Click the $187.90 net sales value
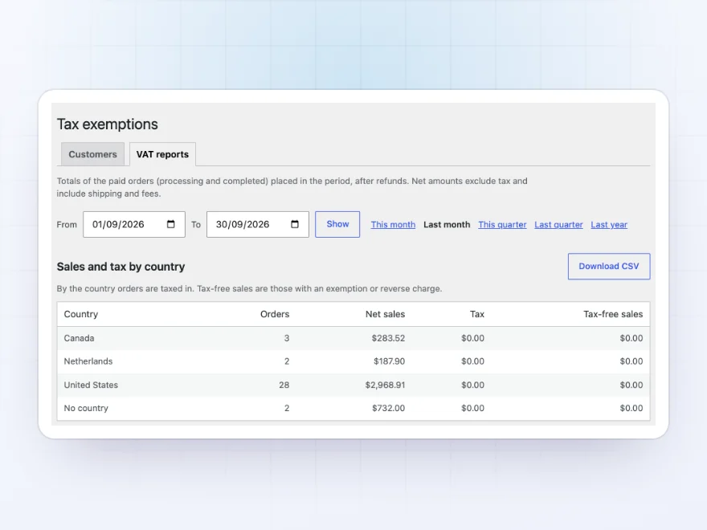Viewport: 707px width, 530px height. coord(389,361)
